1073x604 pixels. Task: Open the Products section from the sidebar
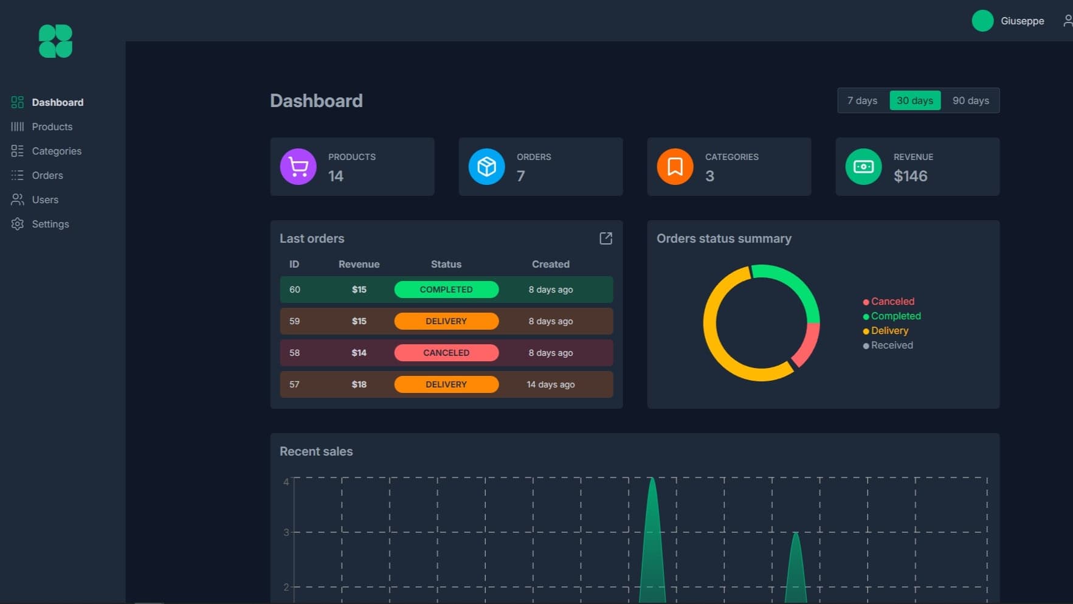[52, 127]
